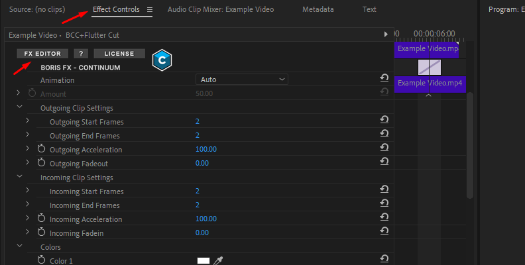Open the Animation dropdown set to Auto
Viewport: 525px width, 265px height.
point(241,79)
